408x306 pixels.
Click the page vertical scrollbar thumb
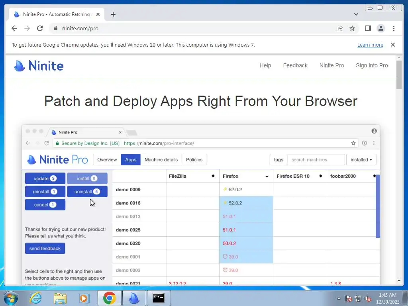point(399,75)
